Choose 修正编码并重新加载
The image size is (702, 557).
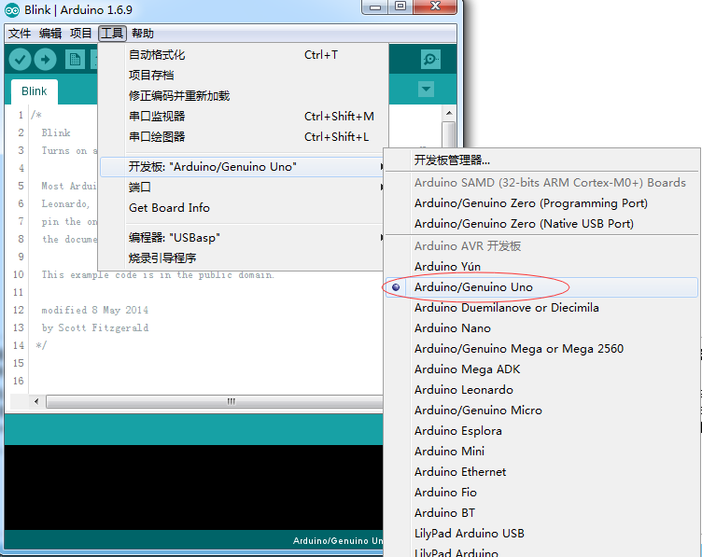tap(244, 96)
